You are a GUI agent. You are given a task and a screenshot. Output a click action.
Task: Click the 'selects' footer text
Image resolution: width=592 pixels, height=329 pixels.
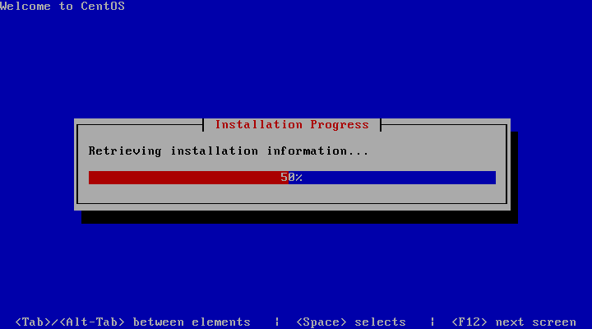click(380, 322)
